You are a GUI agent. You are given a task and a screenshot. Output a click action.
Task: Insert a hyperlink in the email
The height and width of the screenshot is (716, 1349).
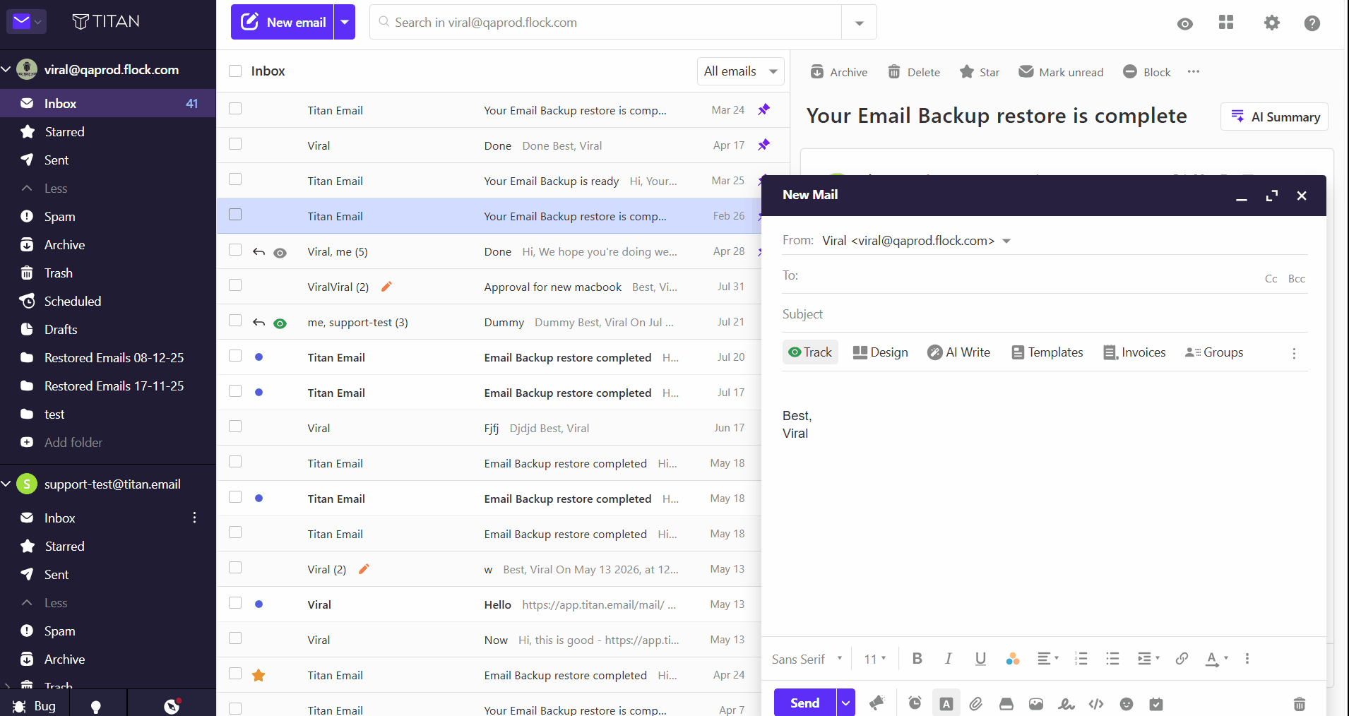click(1182, 659)
